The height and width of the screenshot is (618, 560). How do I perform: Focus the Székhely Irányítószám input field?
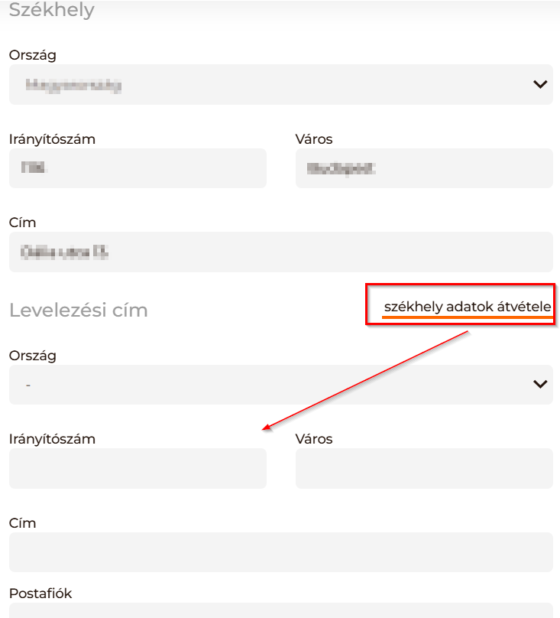[138, 168]
